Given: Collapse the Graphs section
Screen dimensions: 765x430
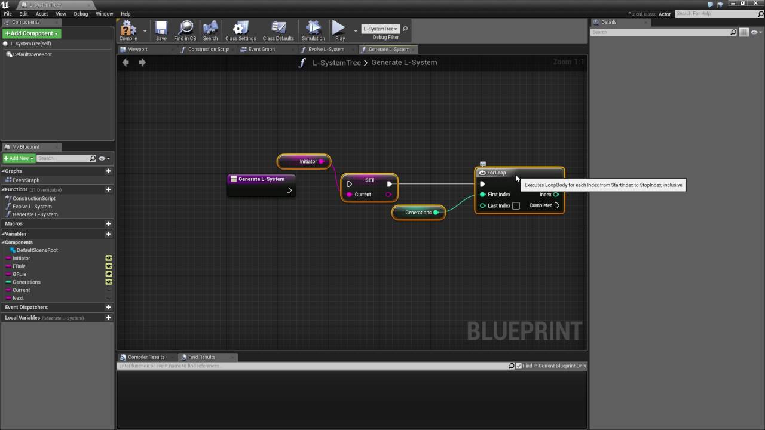Looking at the screenshot, I should 3,171.
